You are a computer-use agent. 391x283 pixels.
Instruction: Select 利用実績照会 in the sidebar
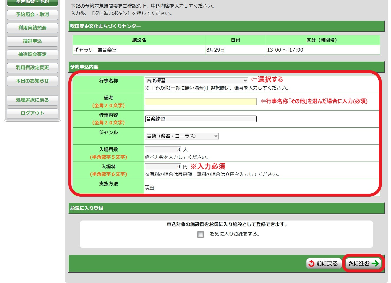tap(32, 28)
